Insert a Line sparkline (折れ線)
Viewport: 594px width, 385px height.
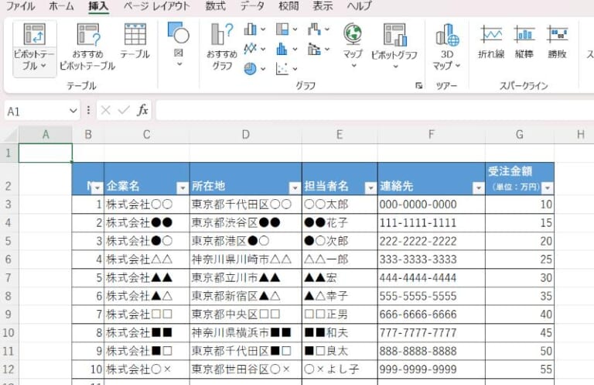(491, 42)
